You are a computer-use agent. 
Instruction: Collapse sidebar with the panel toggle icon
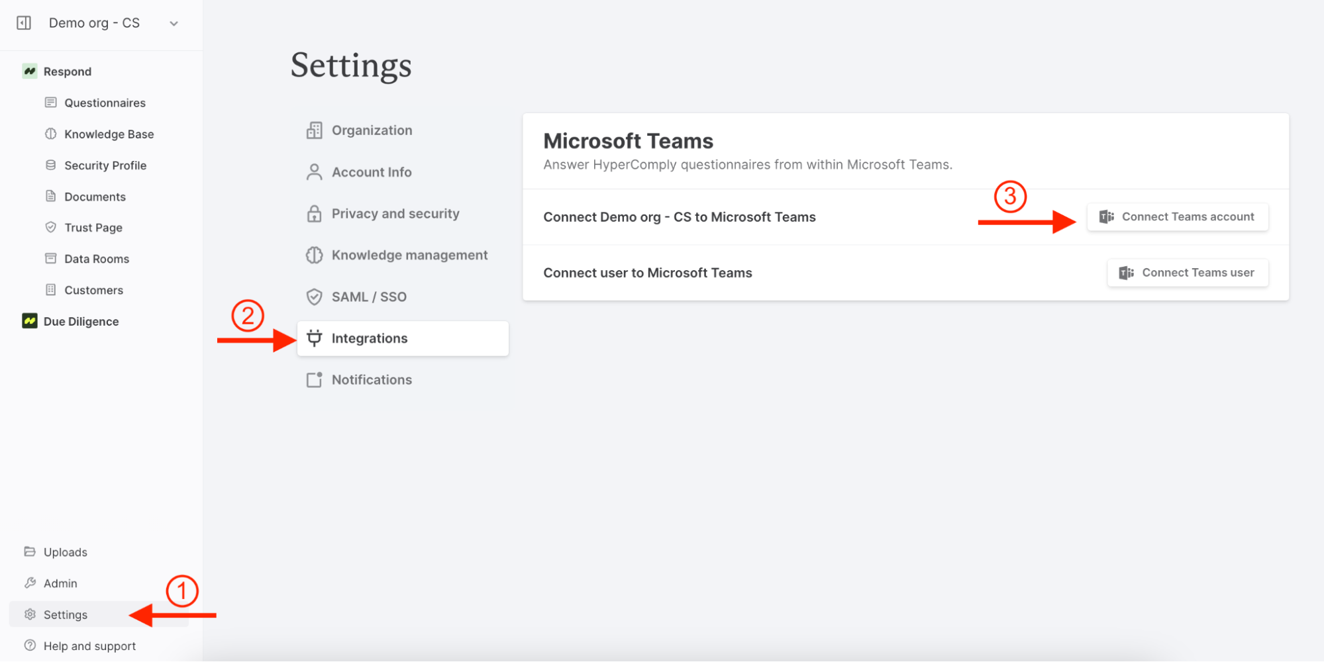[24, 23]
